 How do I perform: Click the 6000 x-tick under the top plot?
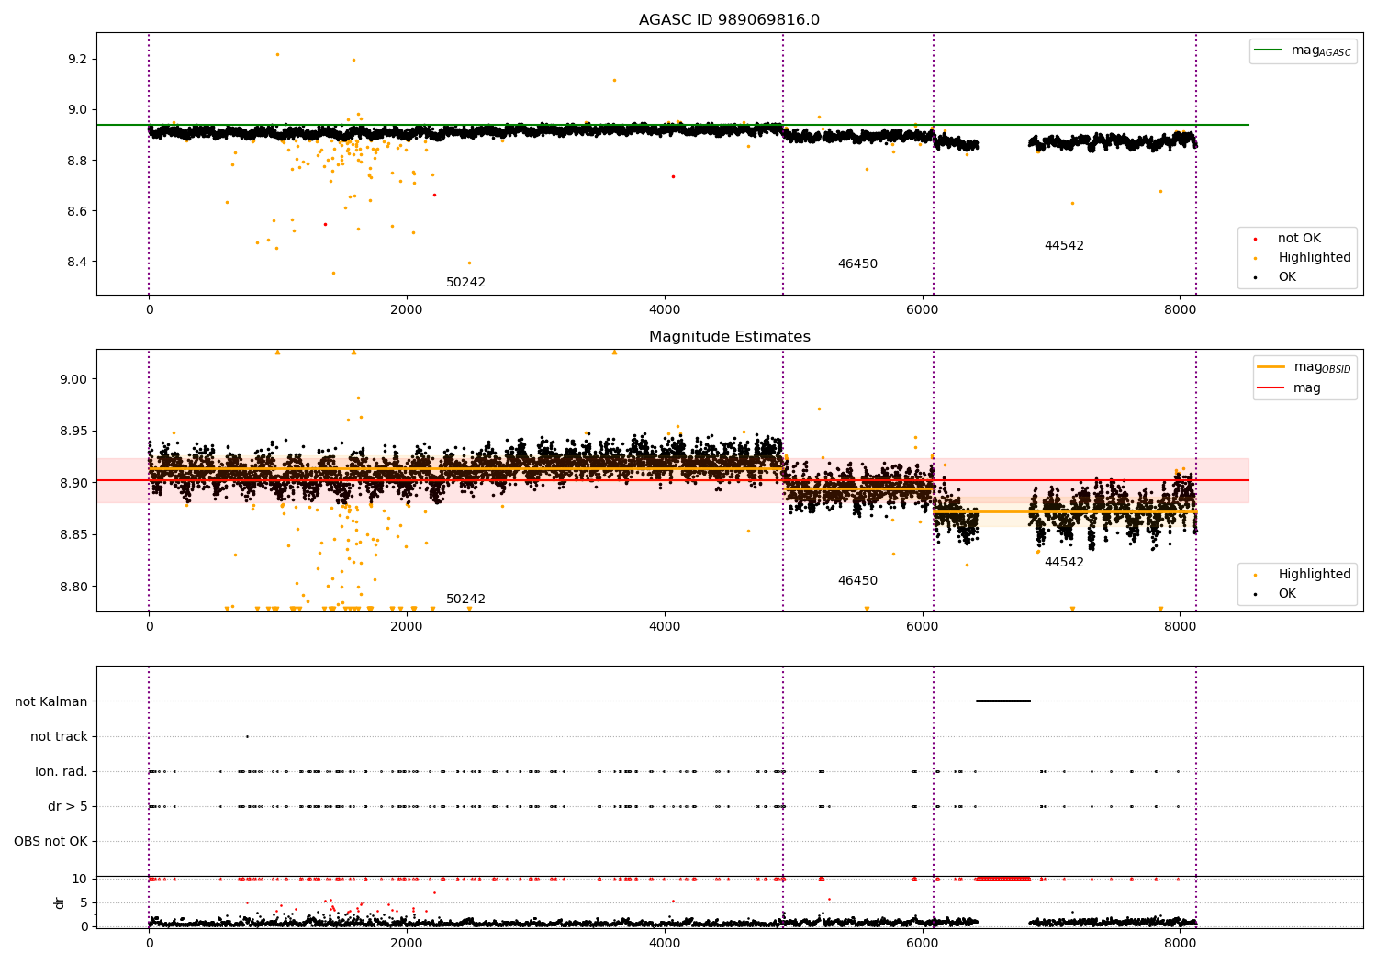923,310
